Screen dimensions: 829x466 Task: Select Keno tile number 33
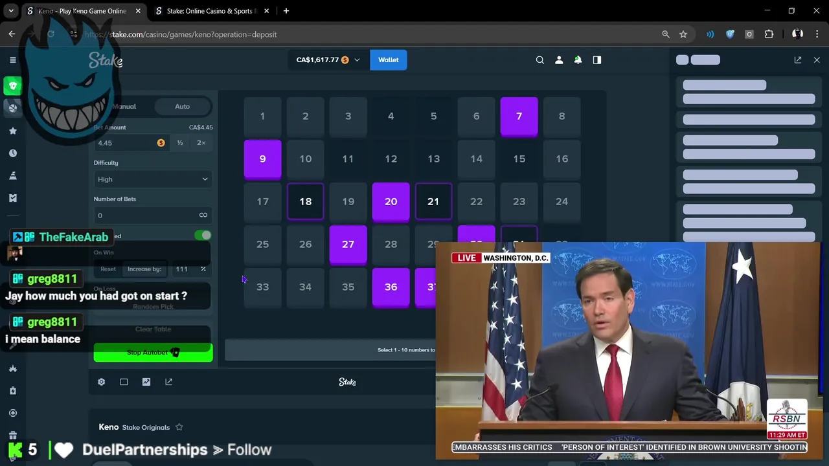pyautogui.click(x=262, y=287)
